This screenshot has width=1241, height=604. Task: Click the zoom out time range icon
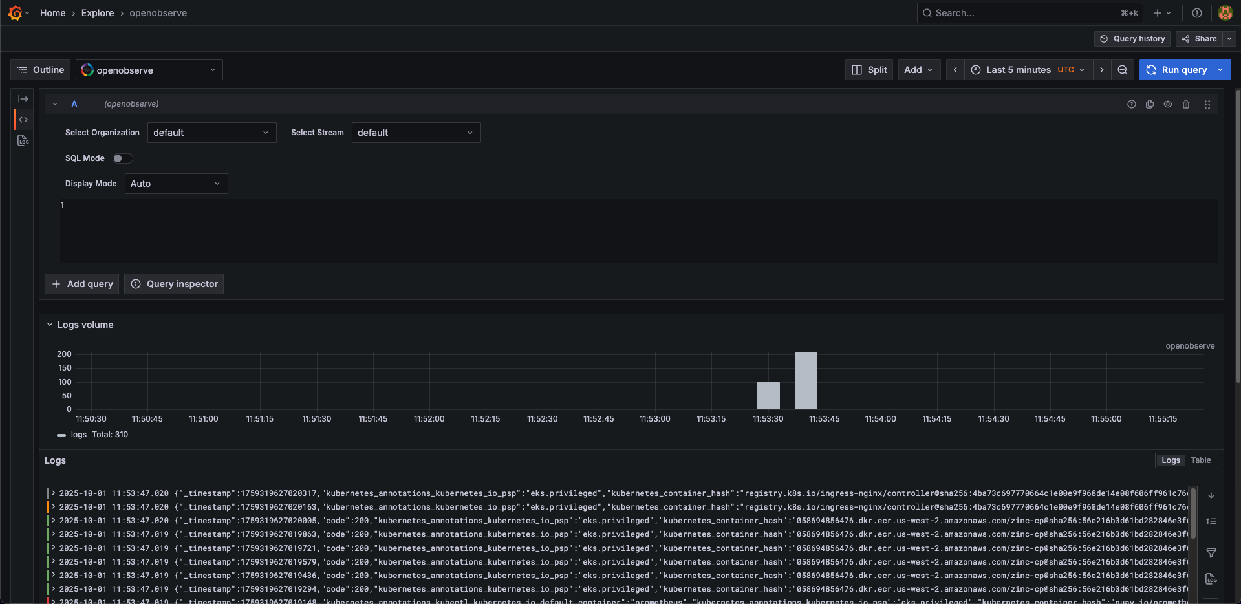pyautogui.click(x=1123, y=70)
